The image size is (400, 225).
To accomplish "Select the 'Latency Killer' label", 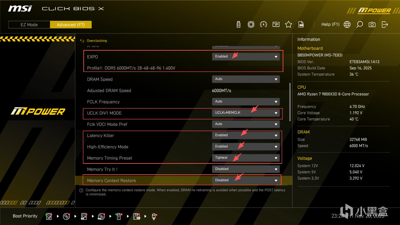I will coord(101,136).
